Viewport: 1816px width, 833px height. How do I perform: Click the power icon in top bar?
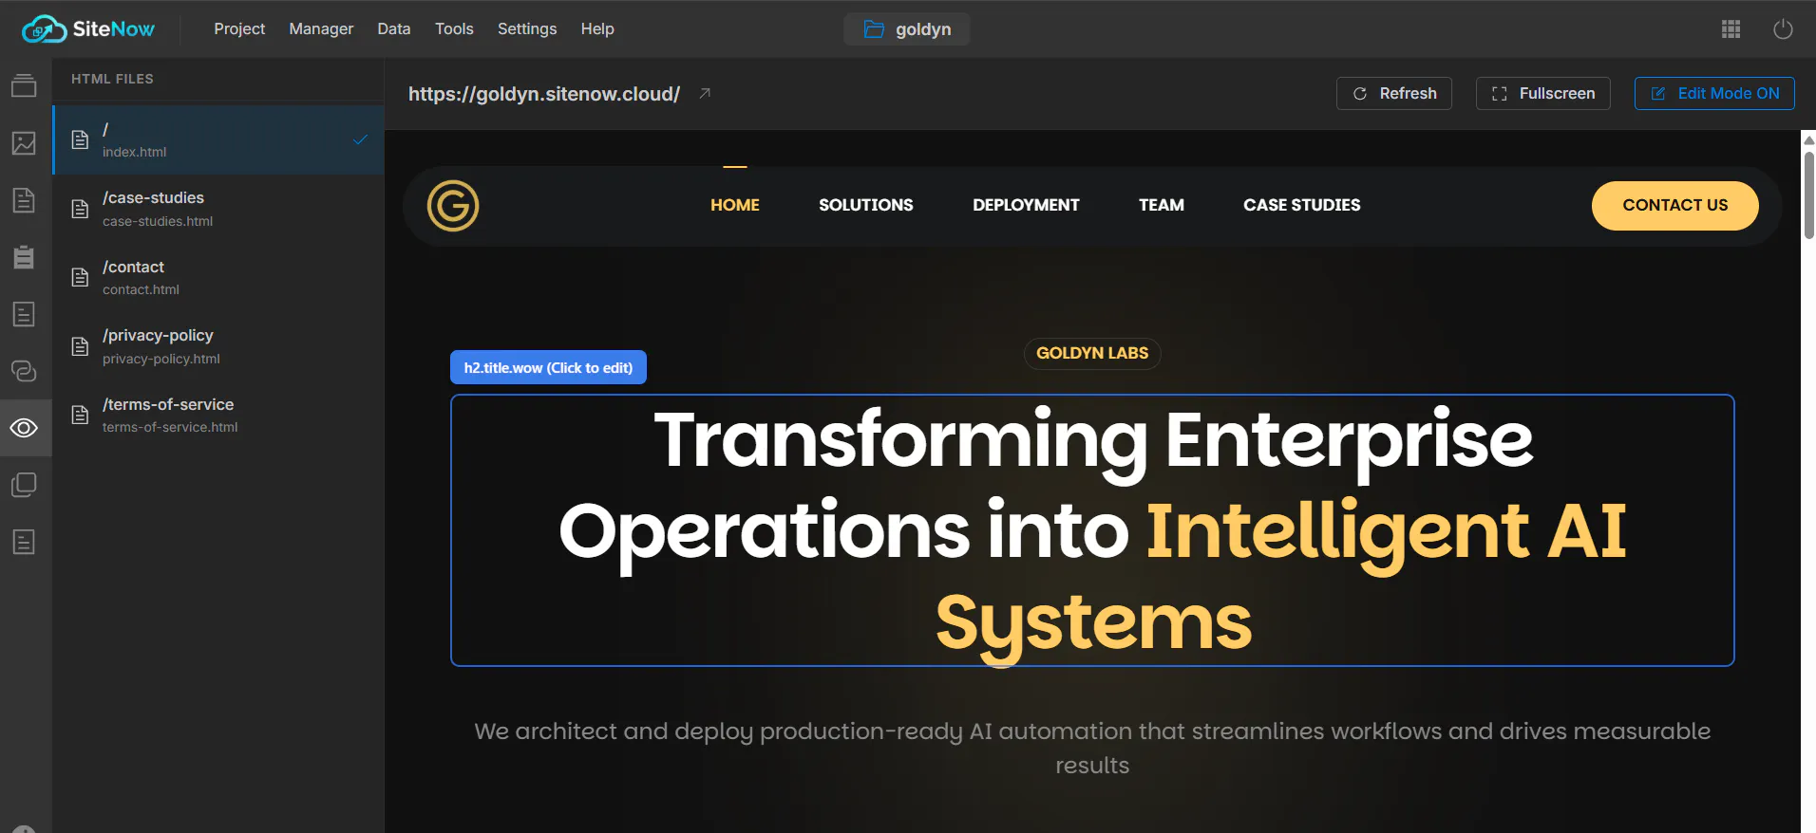click(x=1783, y=29)
